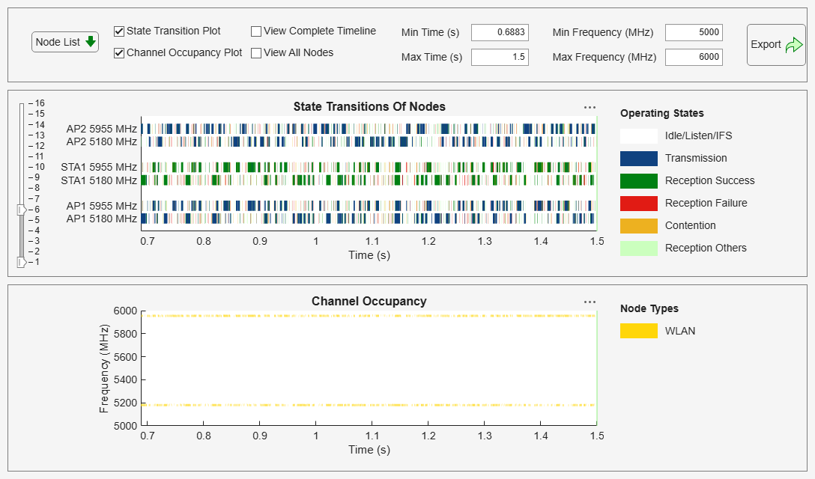Uncheck State Transition Plot checkbox
This screenshot has width=815, height=479.
point(119,31)
